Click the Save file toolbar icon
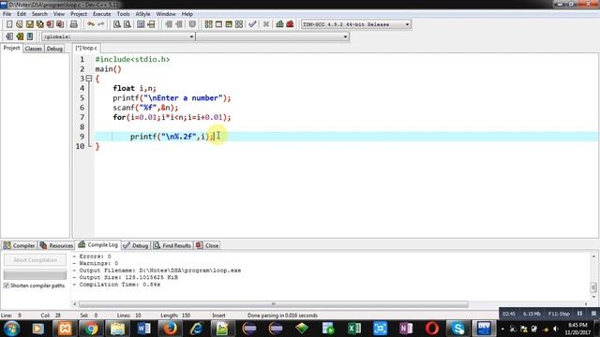 pyautogui.click(x=29, y=24)
